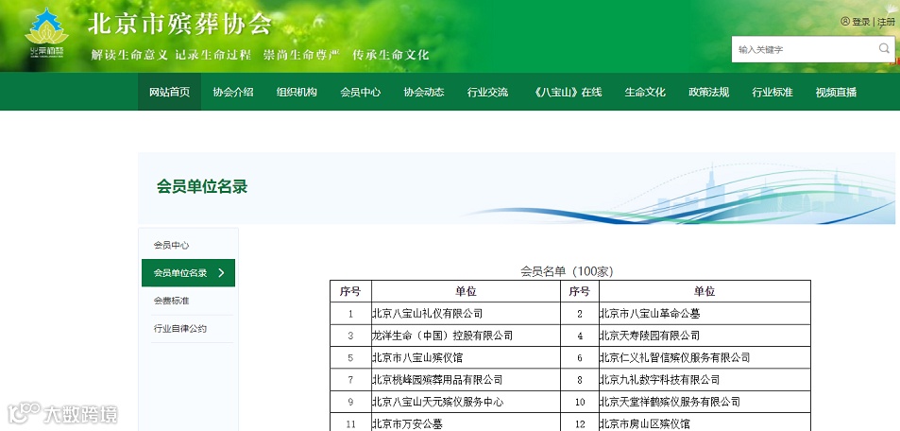Click the chevron on 会员单位名录
The width and height of the screenshot is (900, 431).
coord(222,273)
